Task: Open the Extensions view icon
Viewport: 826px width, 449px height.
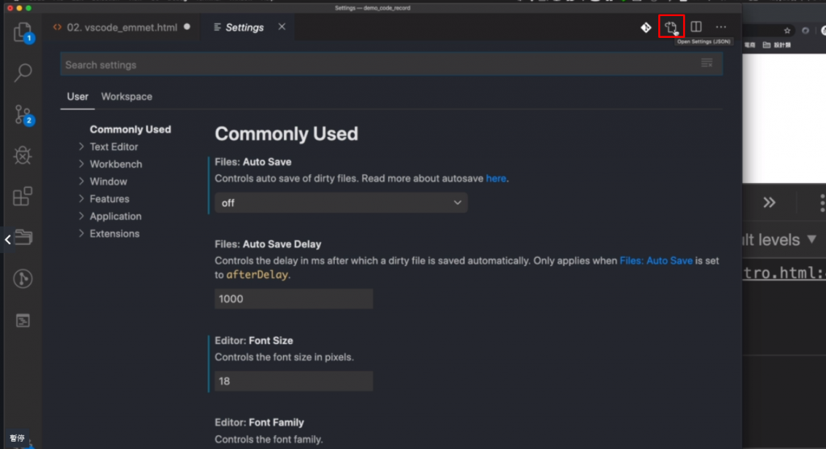Action: (23, 196)
